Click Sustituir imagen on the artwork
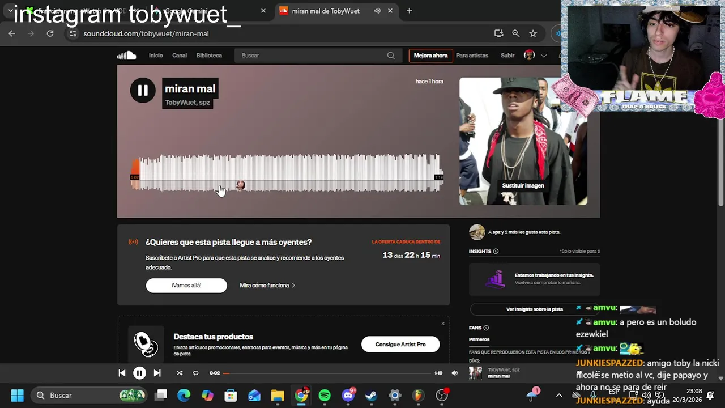This screenshot has width=725, height=408. coord(523,185)
